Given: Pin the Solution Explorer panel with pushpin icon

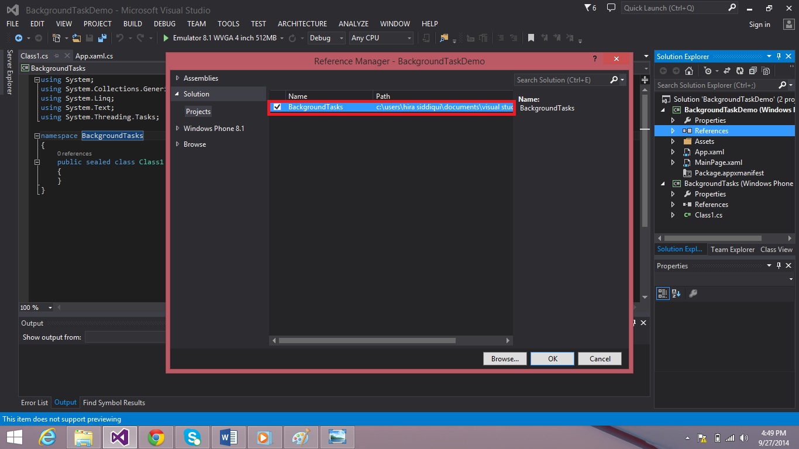Looking at the screenshot, I should (x=779, y=56).
